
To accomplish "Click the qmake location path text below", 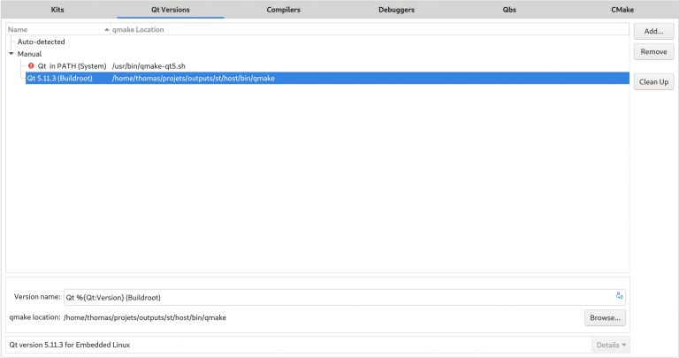I will (x=145, y=317).
